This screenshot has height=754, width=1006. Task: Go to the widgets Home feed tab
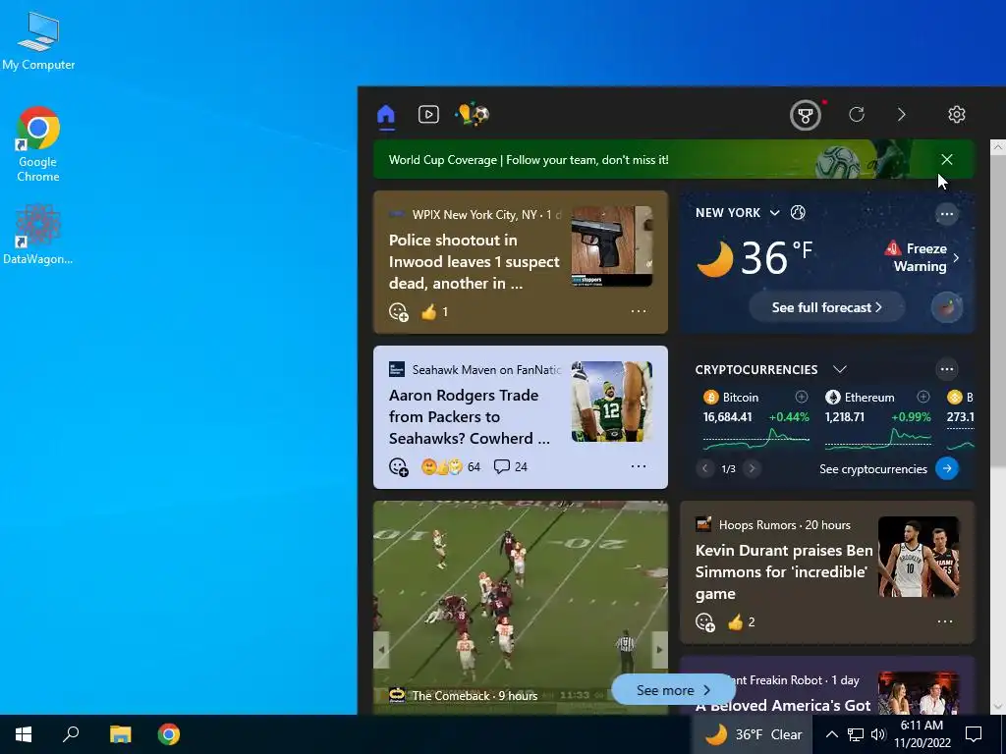[x=385, y=115]
